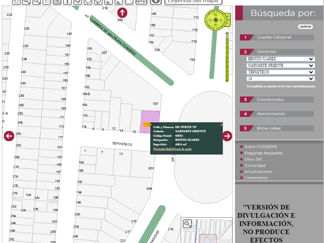Screen dimensions: 324x243
Task: Expand search option 3 Coordenadas
Action: tap(277, 100)
